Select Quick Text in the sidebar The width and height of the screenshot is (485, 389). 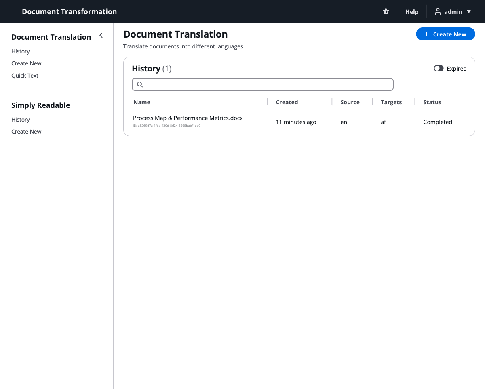tap(25, 76)
